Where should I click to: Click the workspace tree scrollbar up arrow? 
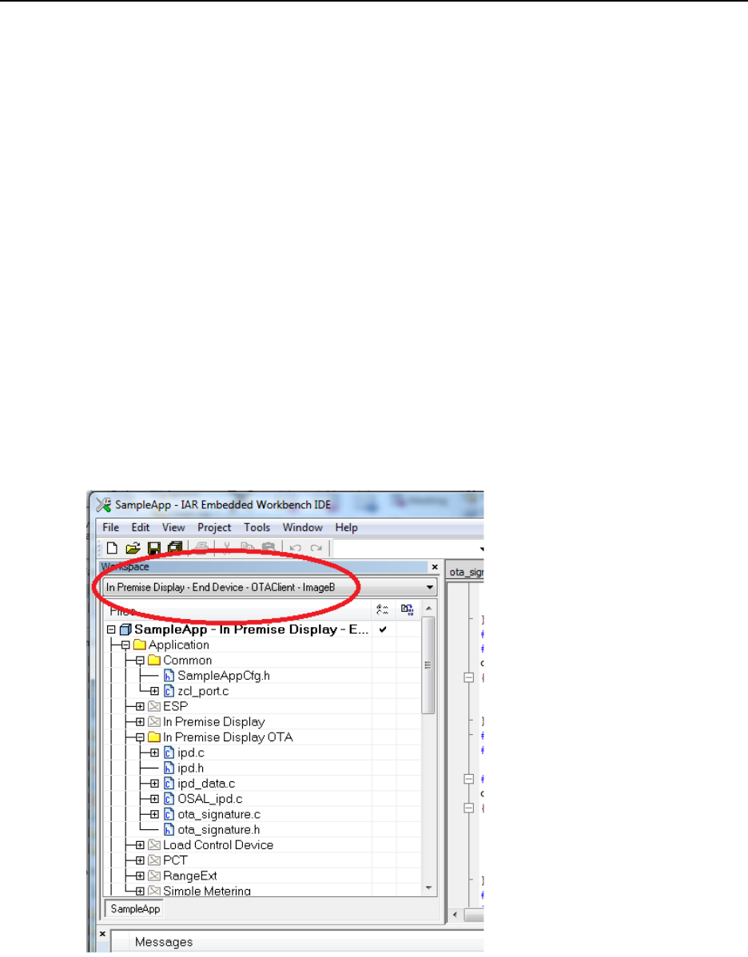[x=428, y=609]
